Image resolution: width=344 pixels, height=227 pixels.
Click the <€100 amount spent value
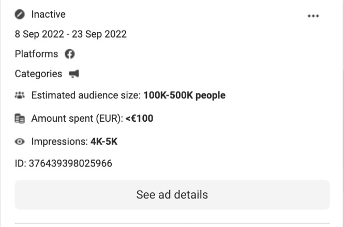[139, 119]
